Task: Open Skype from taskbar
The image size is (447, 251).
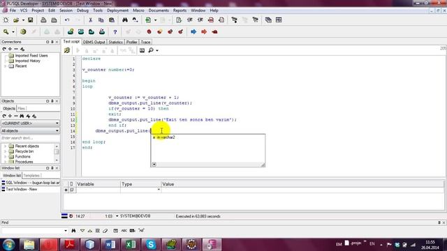Action: pyautogui.click(x=151, y=245)
